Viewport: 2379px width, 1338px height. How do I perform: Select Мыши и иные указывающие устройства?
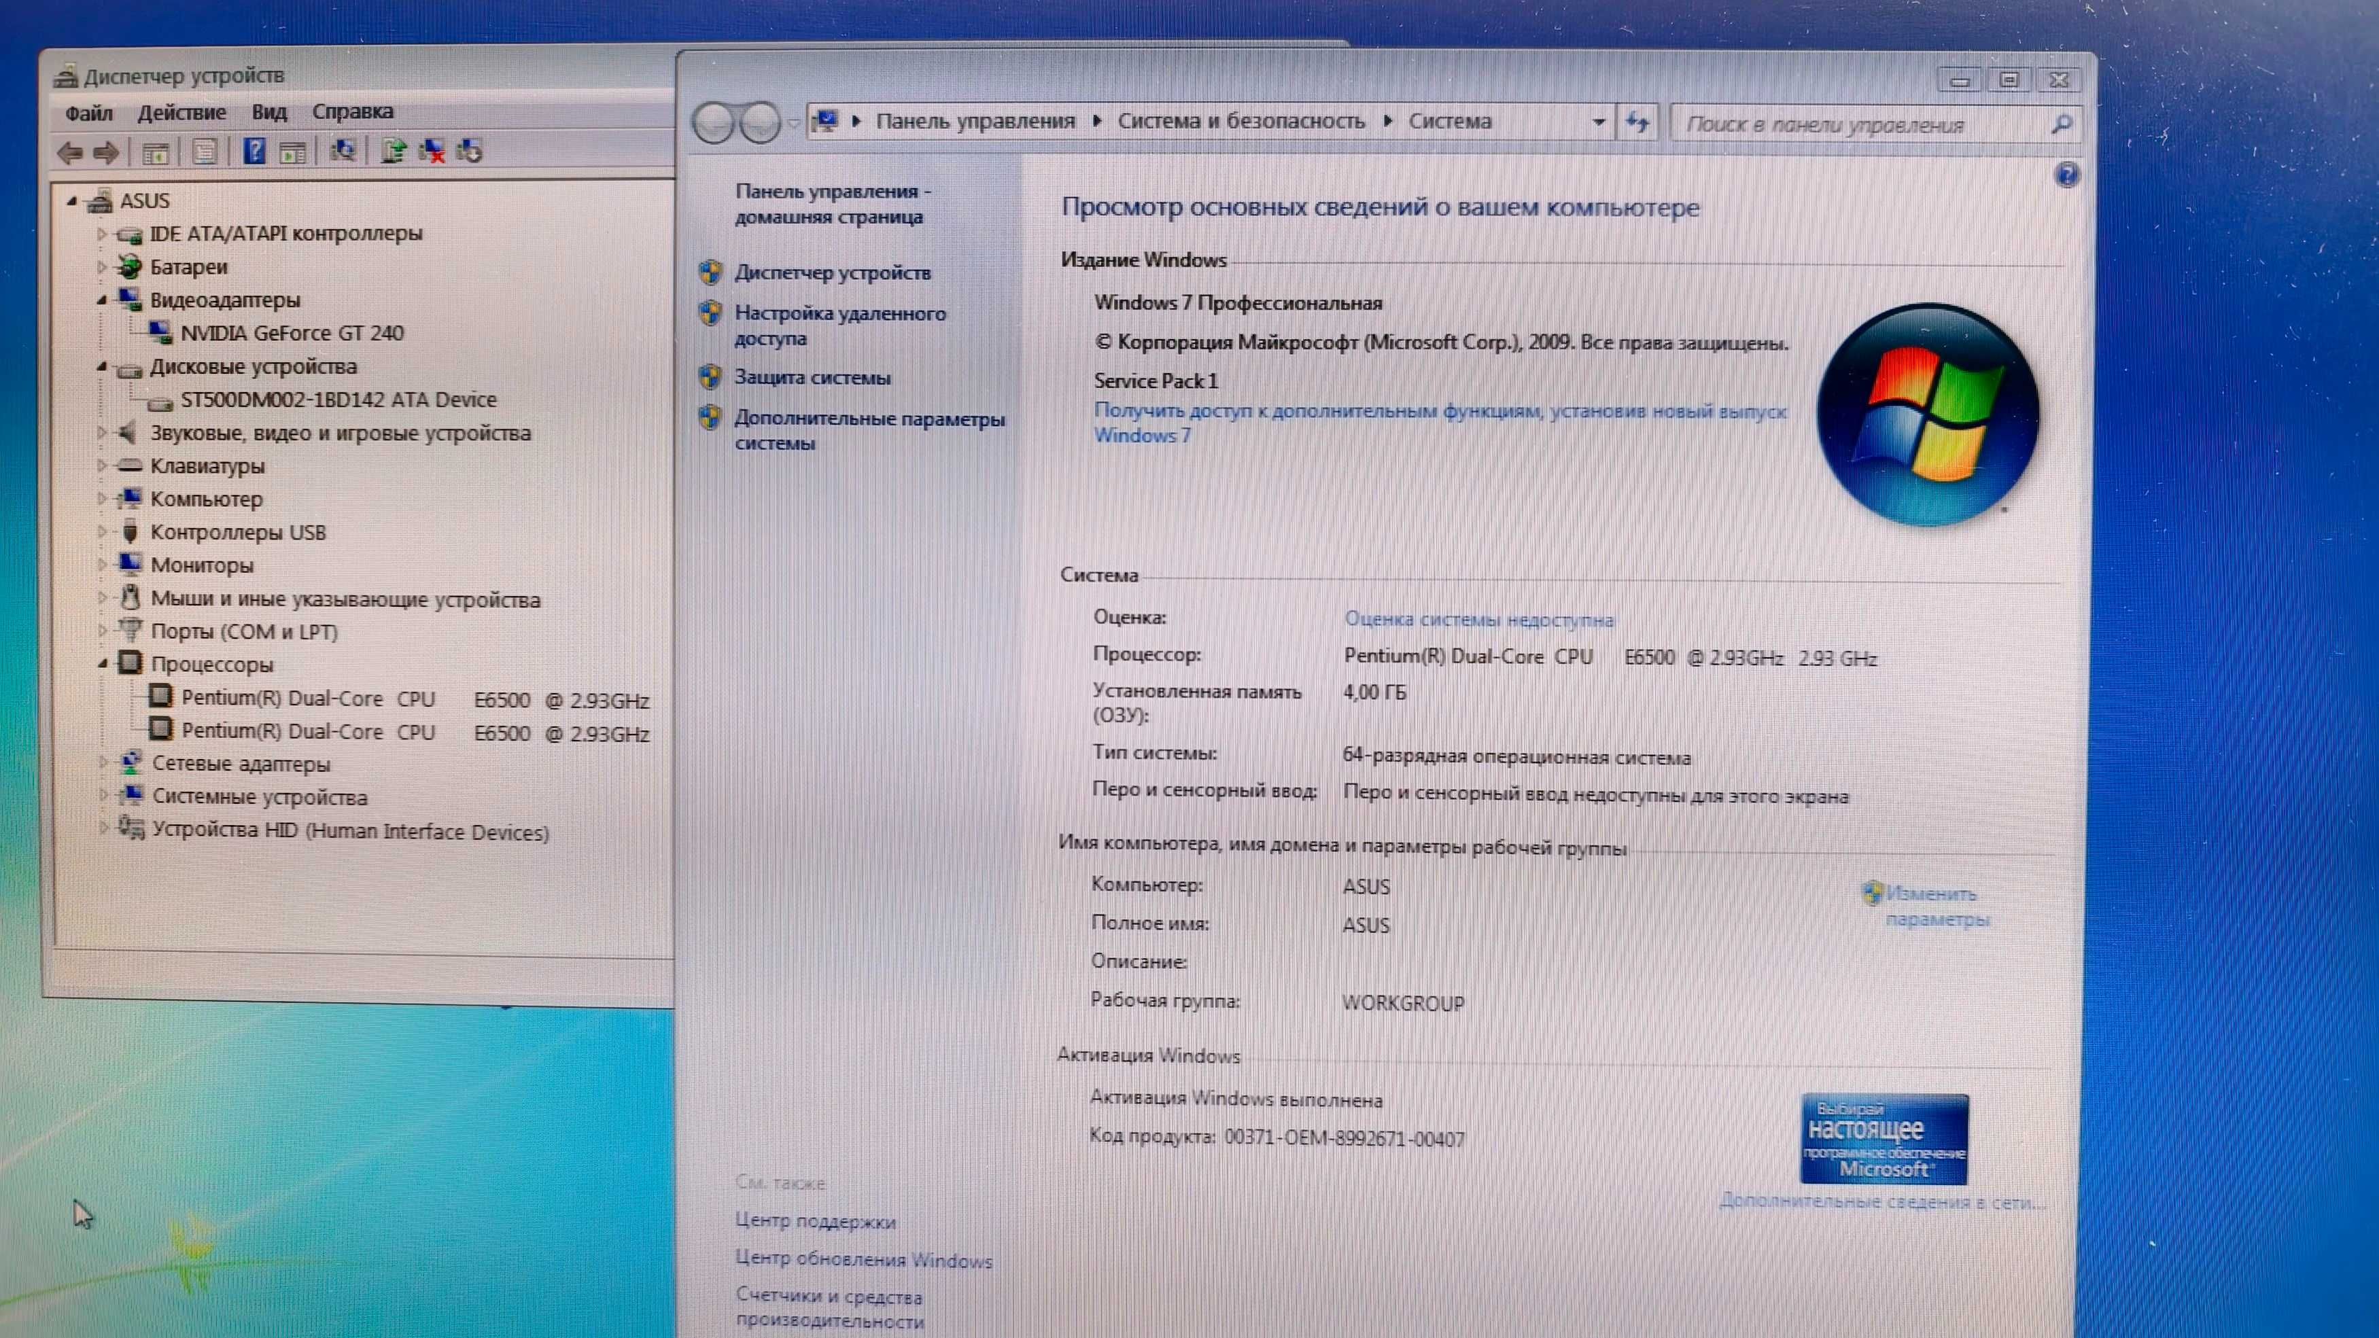[345, 599]
